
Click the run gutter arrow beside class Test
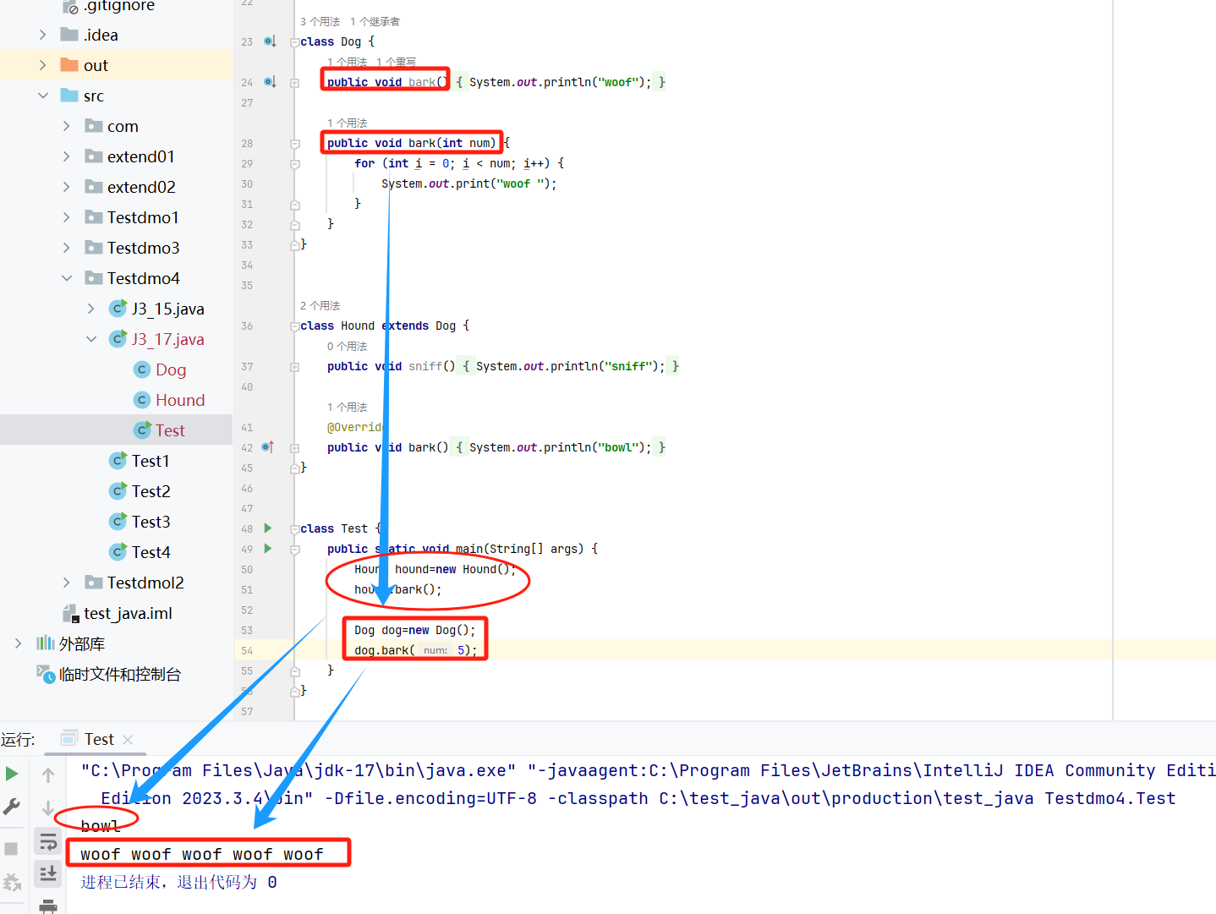[x=268, y=528]
